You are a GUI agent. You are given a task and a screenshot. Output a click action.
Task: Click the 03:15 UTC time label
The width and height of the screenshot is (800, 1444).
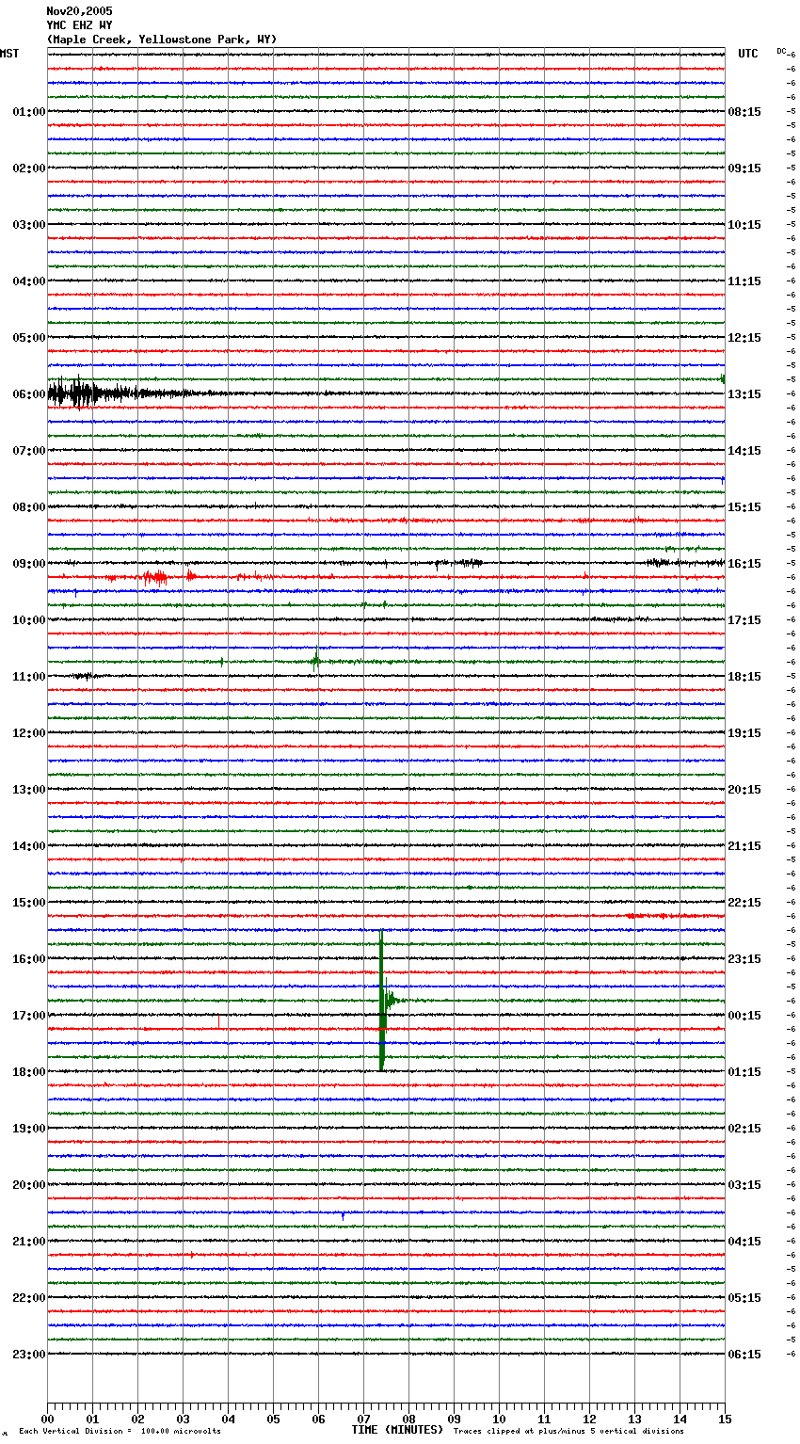(744, 1185)
